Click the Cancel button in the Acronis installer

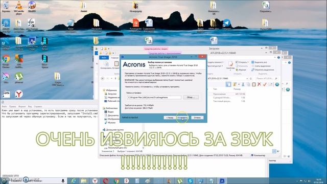pos(197,118)
